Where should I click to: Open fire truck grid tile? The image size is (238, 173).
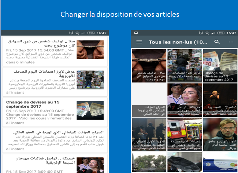click(185, 134)
